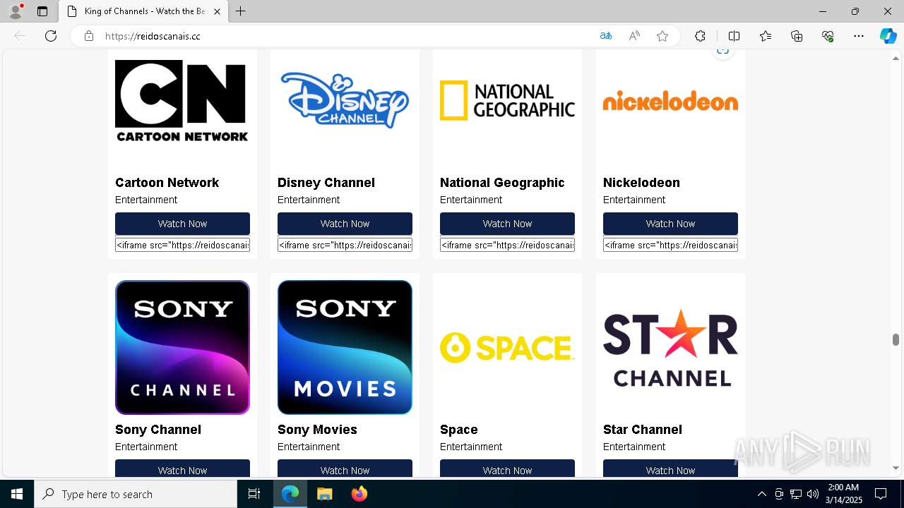Screen dimensions: 904x508
Task: Go back with the arrow icon
Action: tap(20, 36)
